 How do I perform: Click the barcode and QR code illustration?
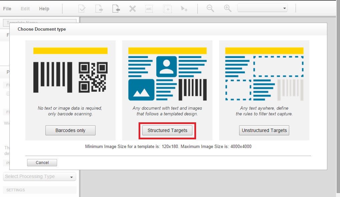70,77
